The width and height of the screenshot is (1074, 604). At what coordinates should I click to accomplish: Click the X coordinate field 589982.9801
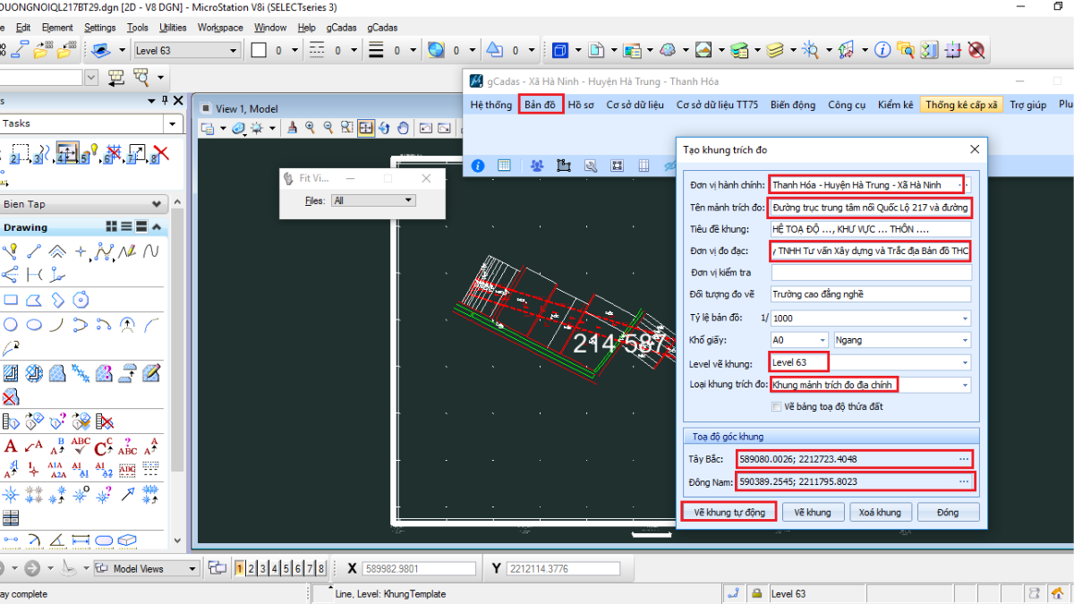pos(420,568)
